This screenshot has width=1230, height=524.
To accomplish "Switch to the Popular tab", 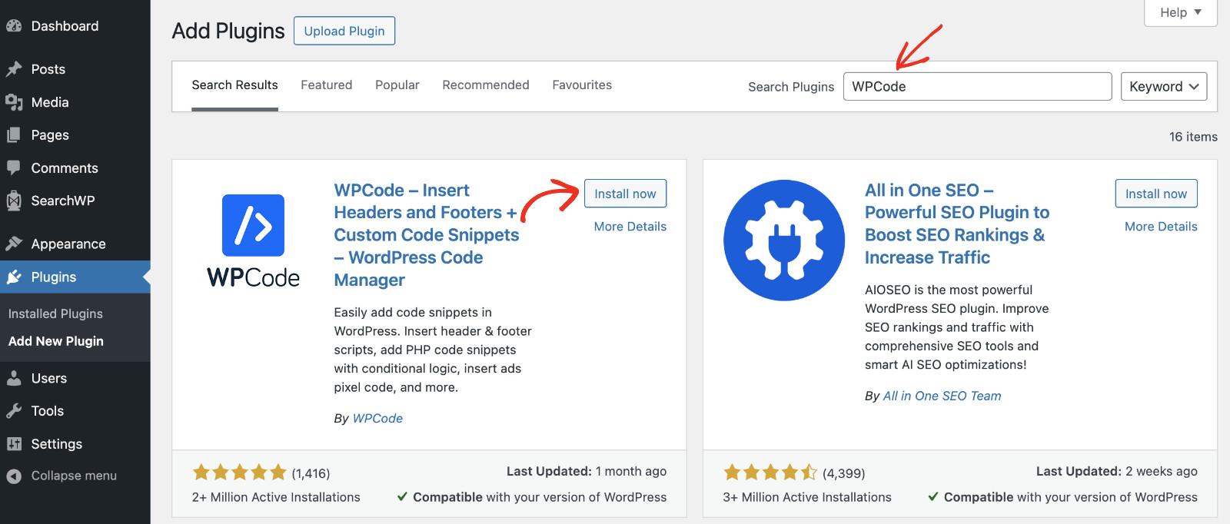I will [x=397, y=85].
